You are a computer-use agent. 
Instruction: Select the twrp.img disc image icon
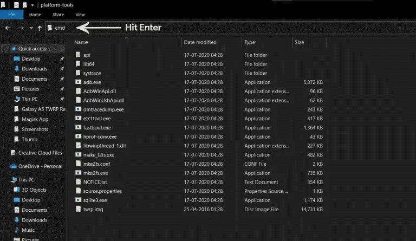coord(78,209)
